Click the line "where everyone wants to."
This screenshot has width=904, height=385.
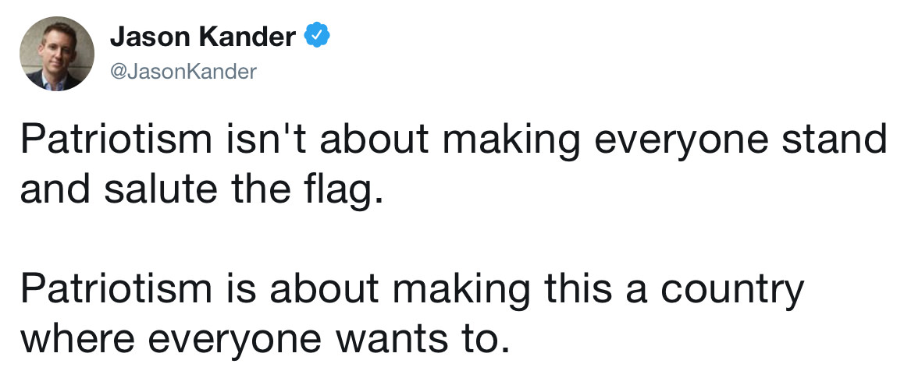tap(265, 337)
